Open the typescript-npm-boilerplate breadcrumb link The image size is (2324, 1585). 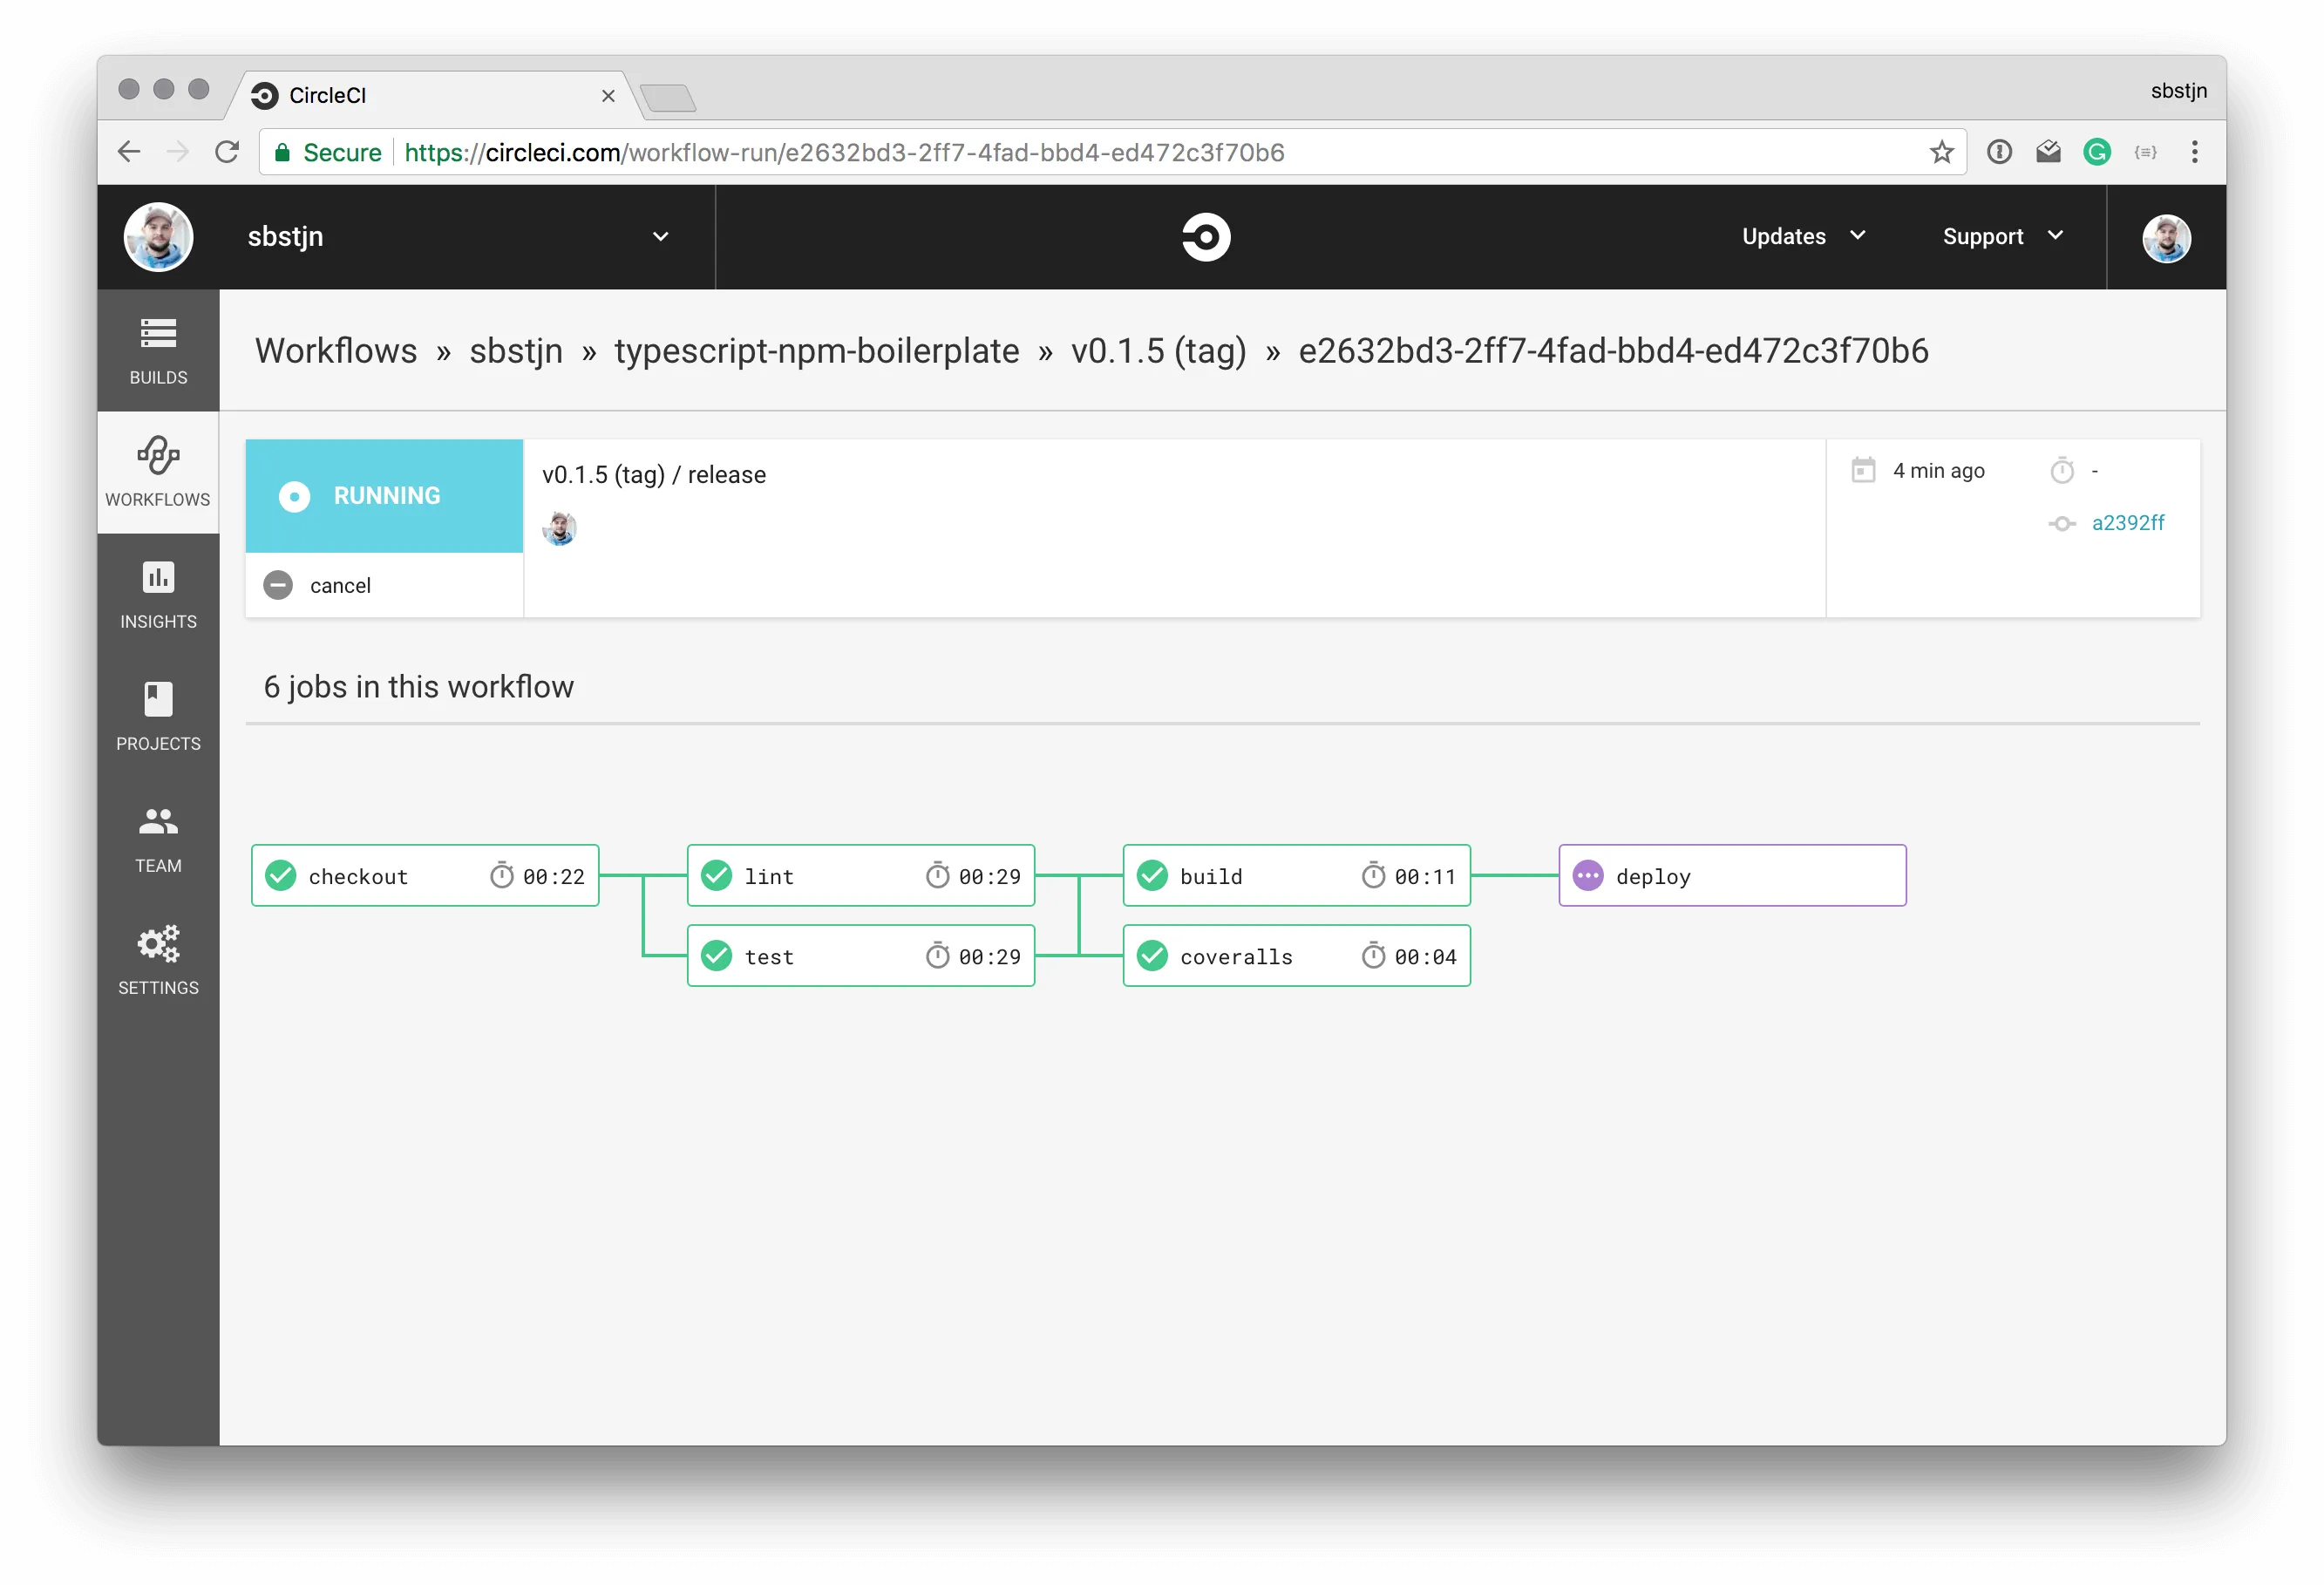(816, 351)
